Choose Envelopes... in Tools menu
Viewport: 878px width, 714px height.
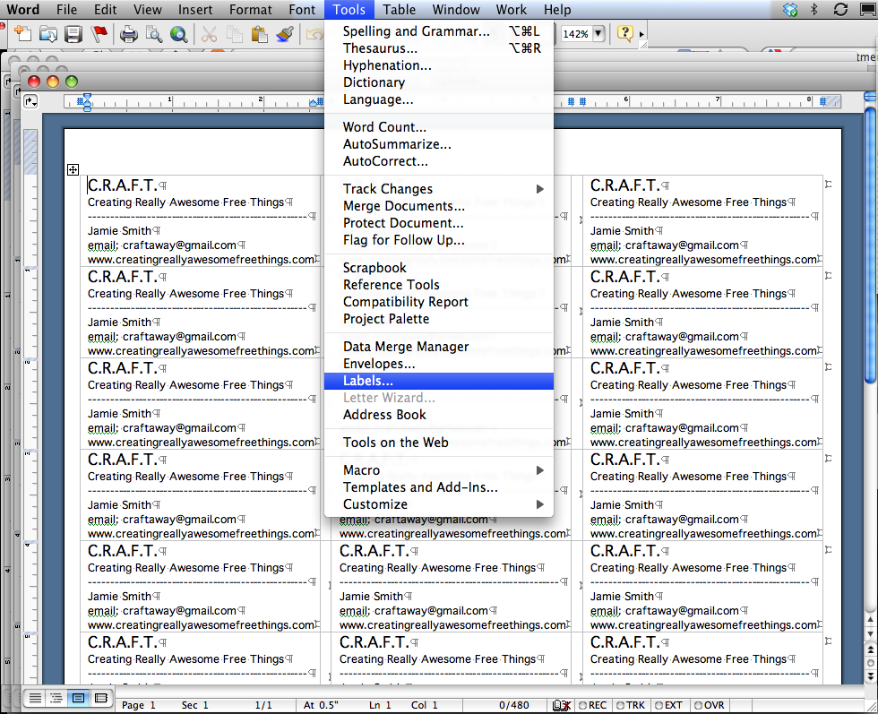(x=439, y=364)
